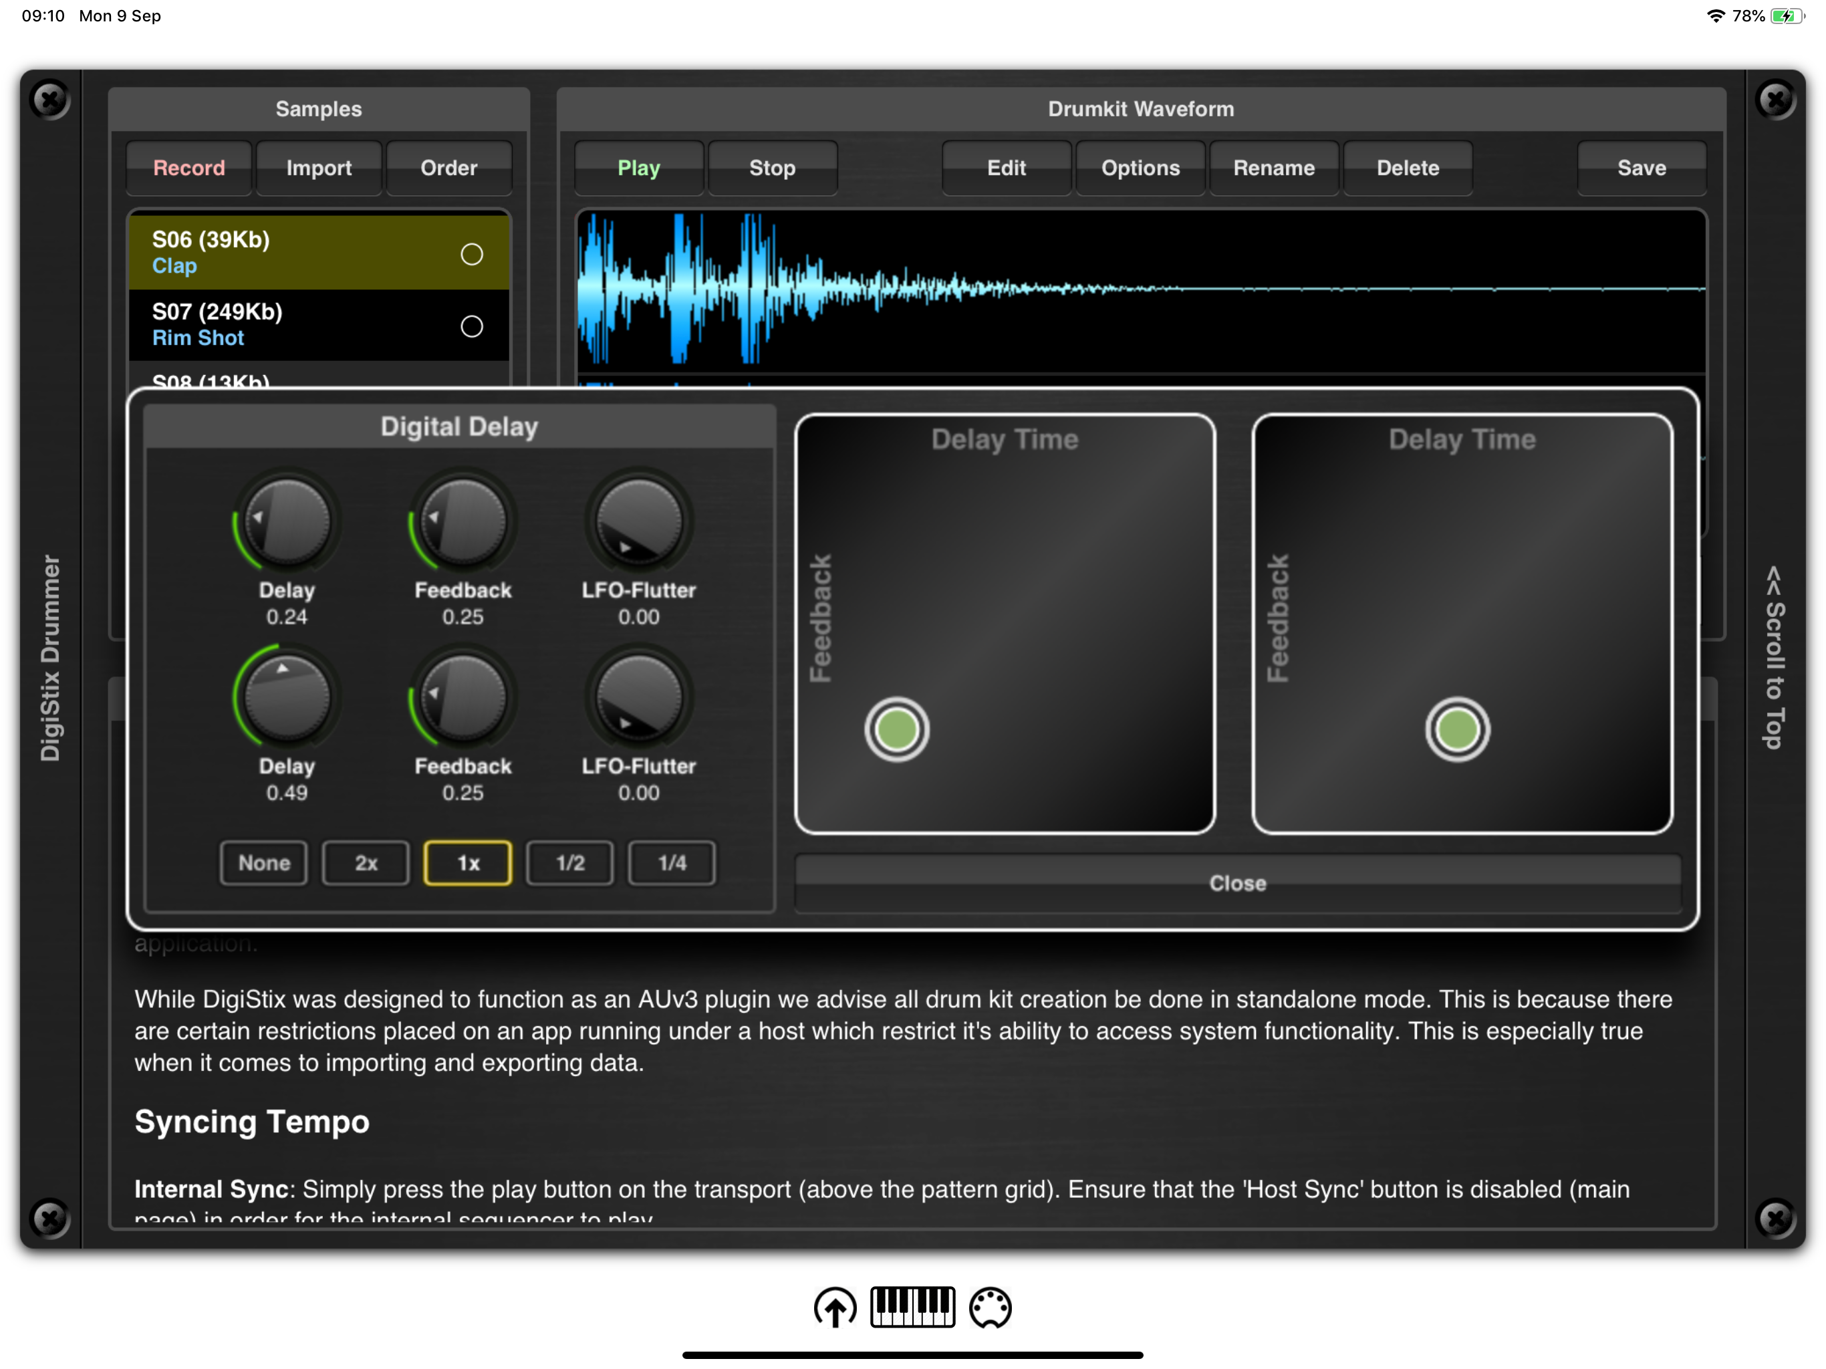1826x1369 pixels.
Task: Select the S06 Clap sample radio circle
Action: pos(471,254)
